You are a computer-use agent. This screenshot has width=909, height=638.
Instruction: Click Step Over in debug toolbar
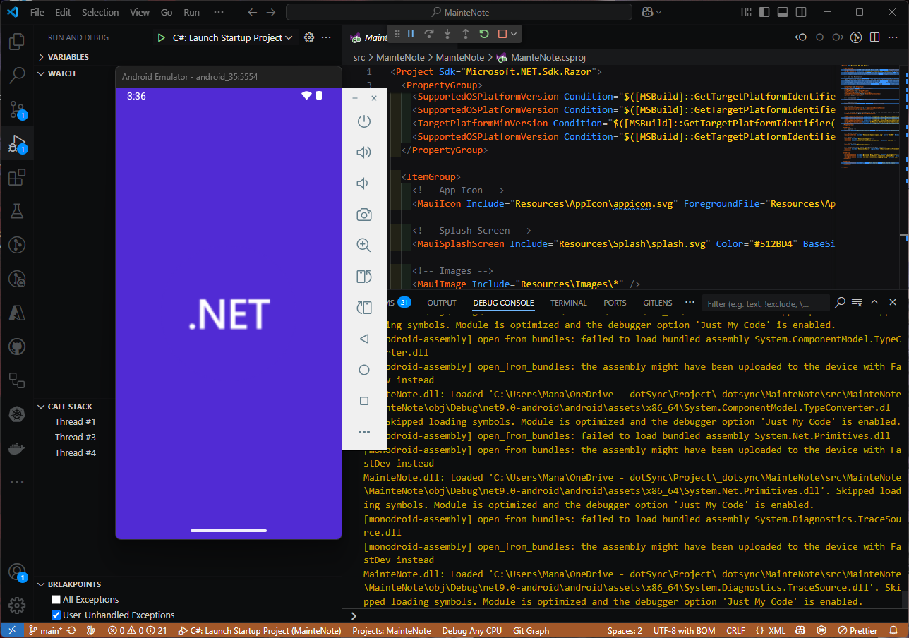(x=429, y=34)
